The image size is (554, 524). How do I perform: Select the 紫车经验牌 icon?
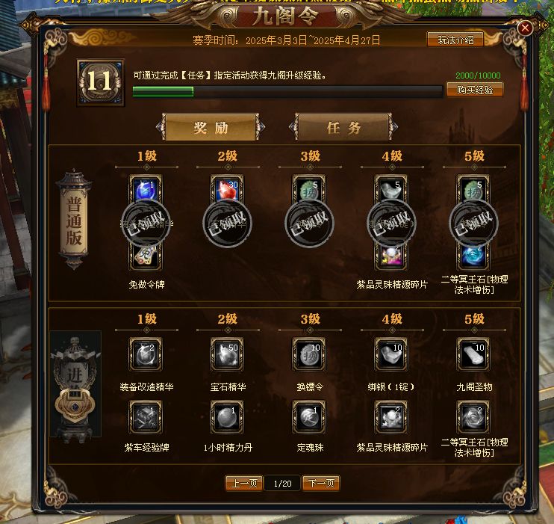(x=146, y=417)
